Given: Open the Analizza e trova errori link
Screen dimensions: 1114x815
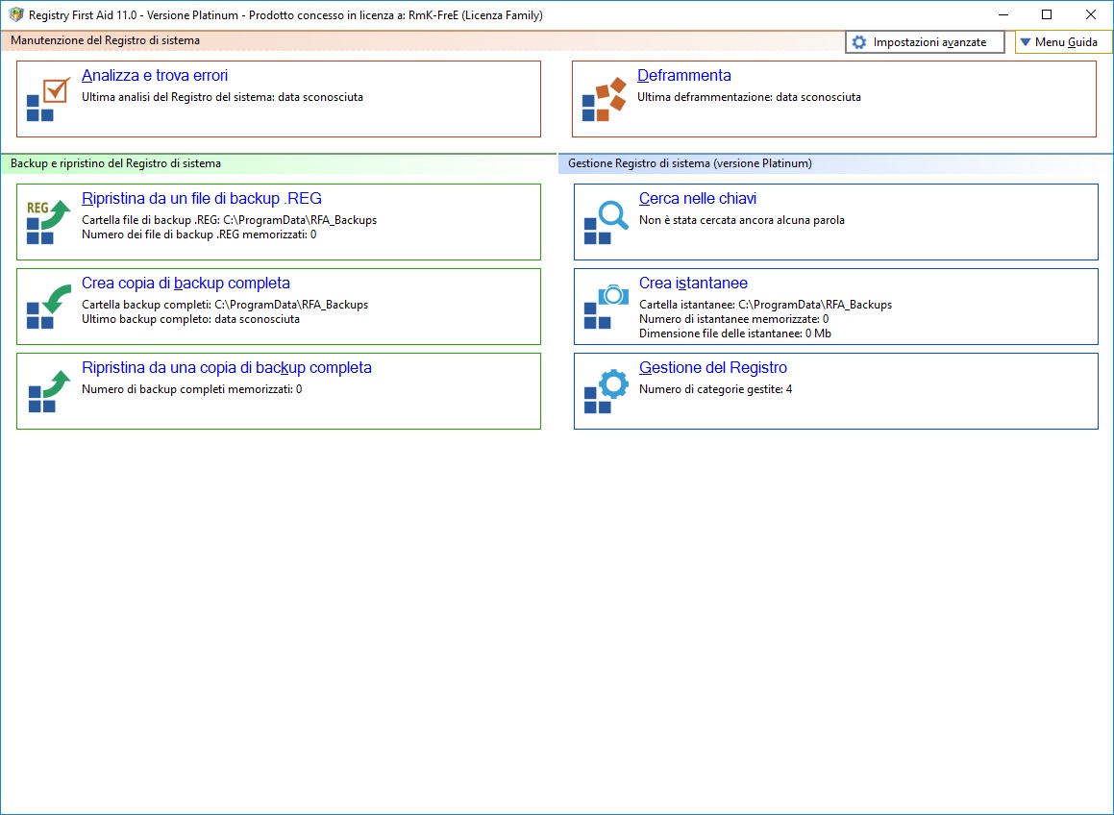Looking at the screenshot, I should pyautogui.click(x=155, y=76).
